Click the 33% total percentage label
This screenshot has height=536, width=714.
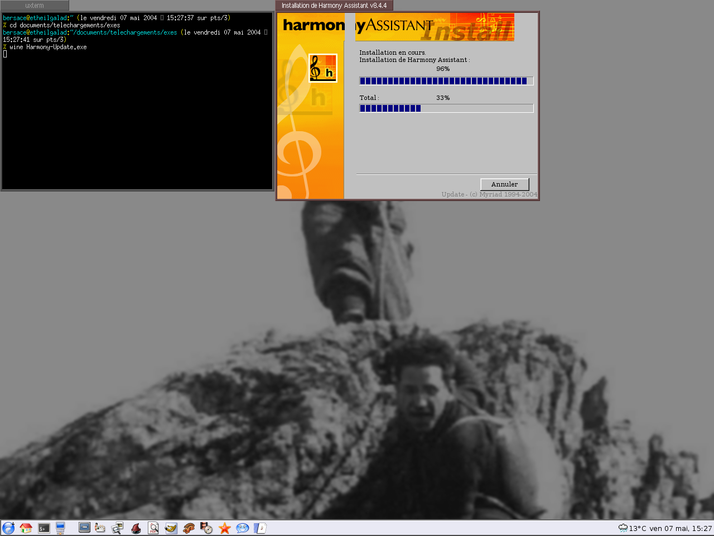[x=443, y=98]
